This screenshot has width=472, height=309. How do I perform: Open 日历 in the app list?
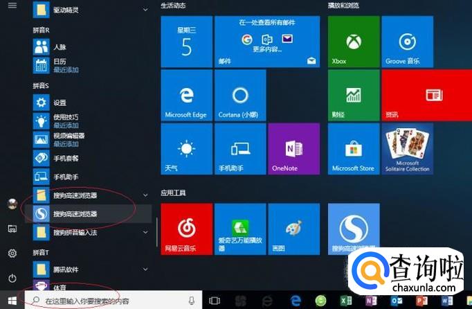pyautogui.click(x=92, y=65)
